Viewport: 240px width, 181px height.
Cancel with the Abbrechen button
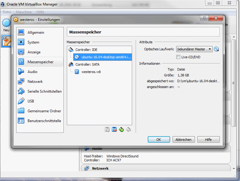pyautogui.click(x=184, y=140)
